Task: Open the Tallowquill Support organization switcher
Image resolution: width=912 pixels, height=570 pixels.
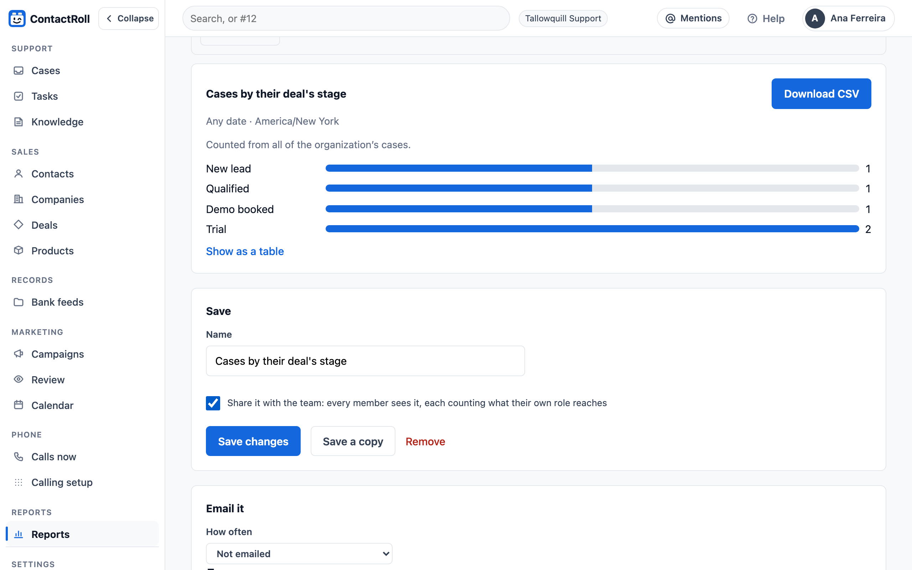Action: [563, 19]
